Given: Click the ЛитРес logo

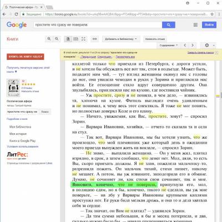Looking at the screenshot, I should [17, 155].
